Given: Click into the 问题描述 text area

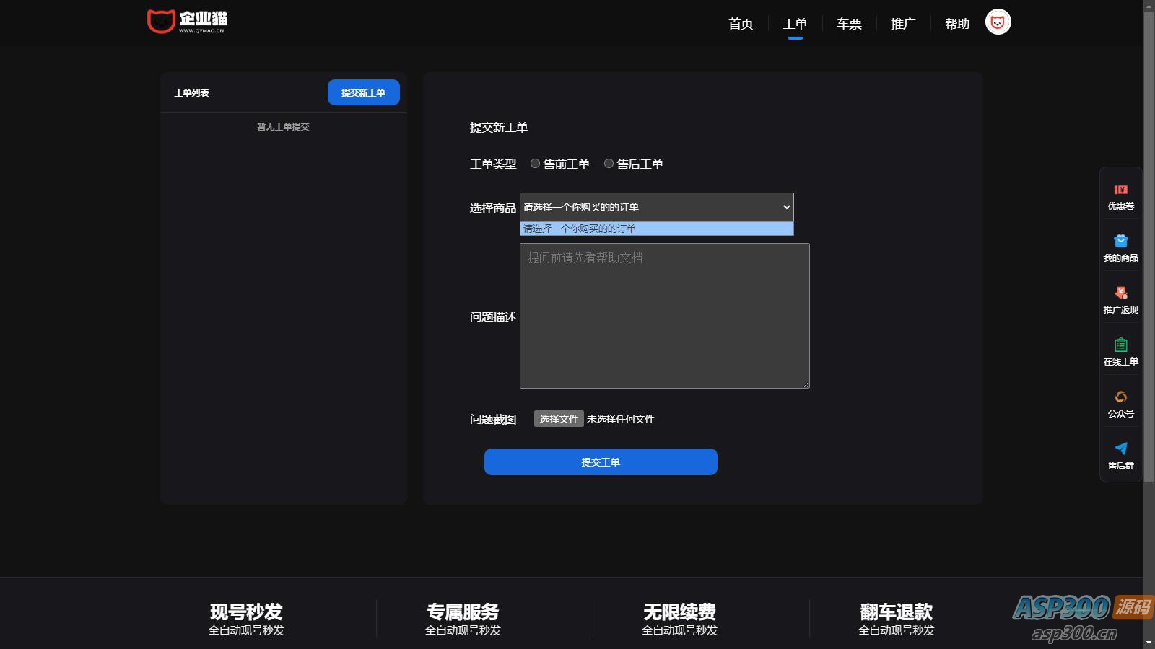Looking at the screenshot, I should click(x=664, y=316).
